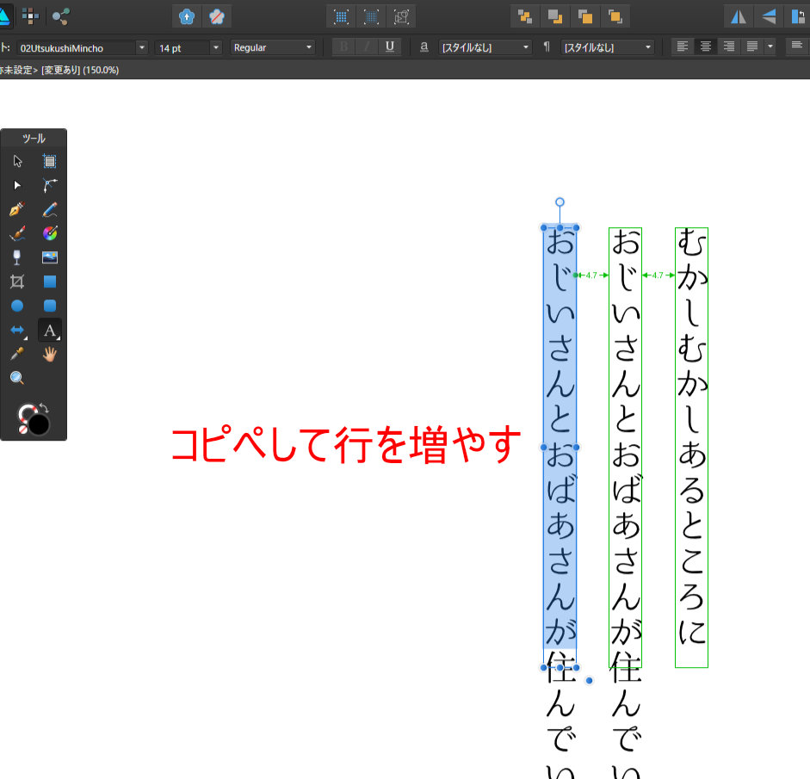Viewport: 810px width, 779px height.
Task: Click the paragraph style pilcrow icon
Action: click(547, 47)
